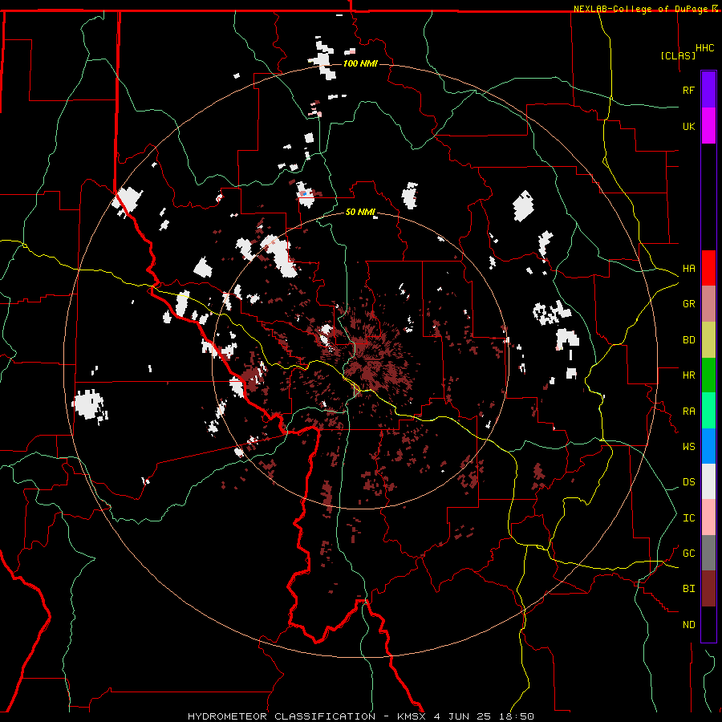
Task: Pick the RA light-green legend swatch
Action: click(708, 411)
